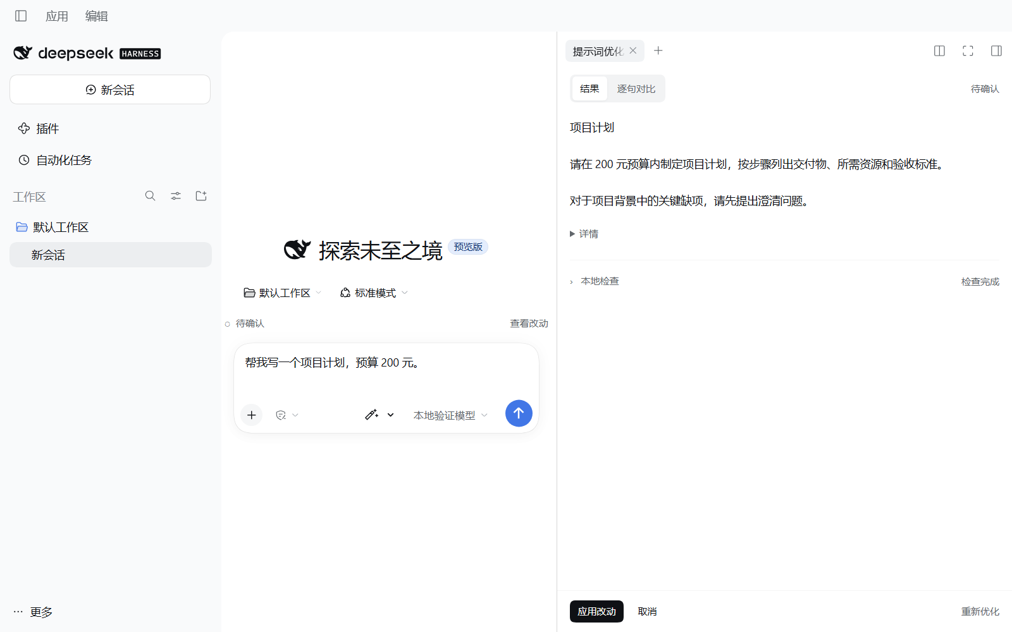
Task: Switch to 结果 view
Action: point(589,88)
